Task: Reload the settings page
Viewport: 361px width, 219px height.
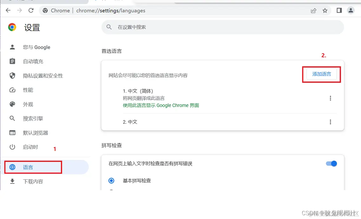Action: (x=31, y=10)
